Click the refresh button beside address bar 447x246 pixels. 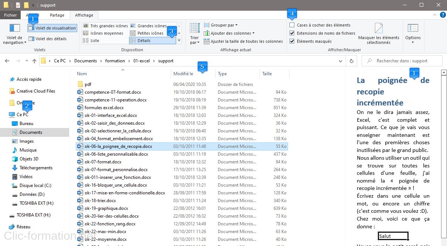click(352, 61)
